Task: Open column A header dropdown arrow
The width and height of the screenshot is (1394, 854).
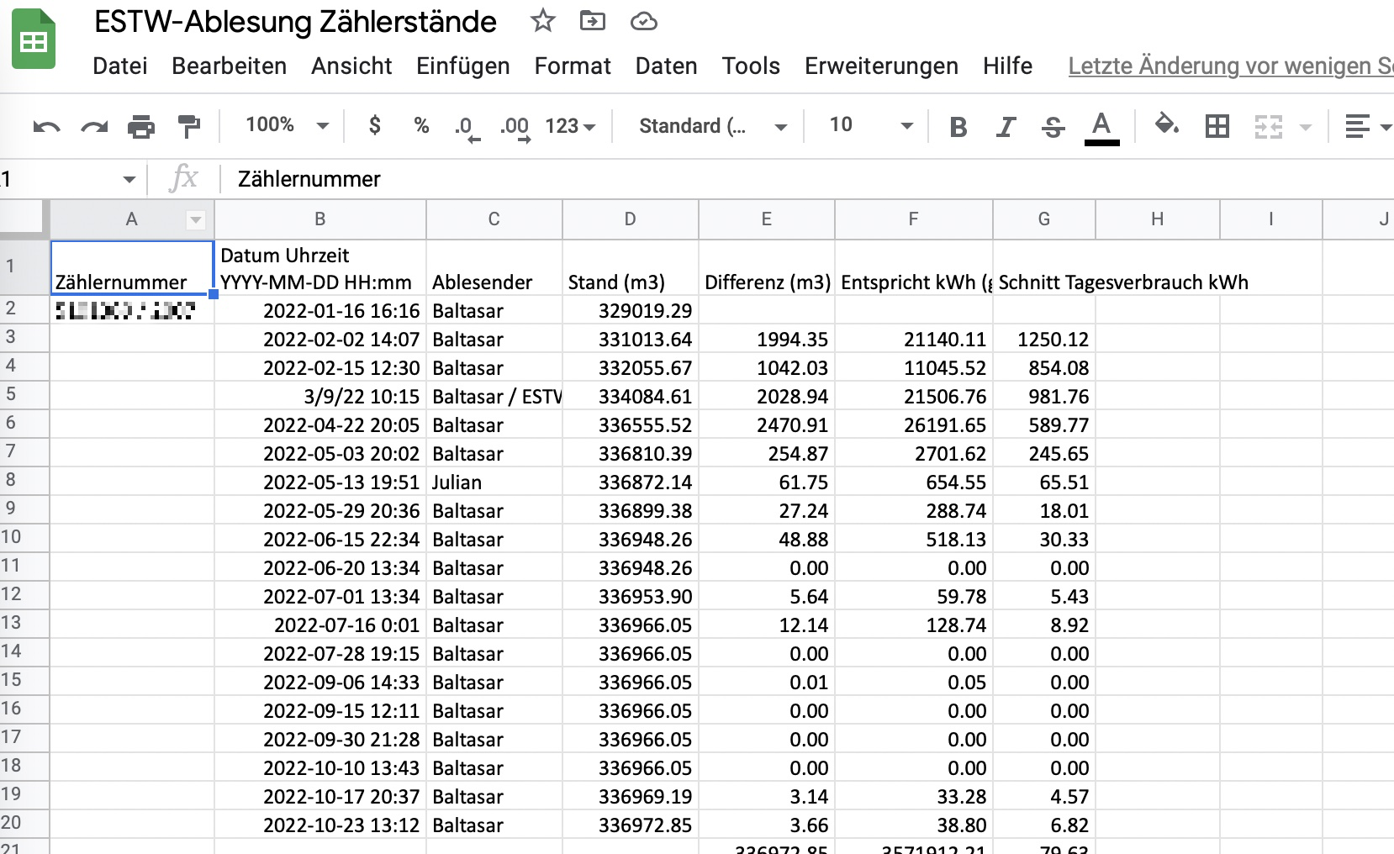Action: click(x=195, y=220)
